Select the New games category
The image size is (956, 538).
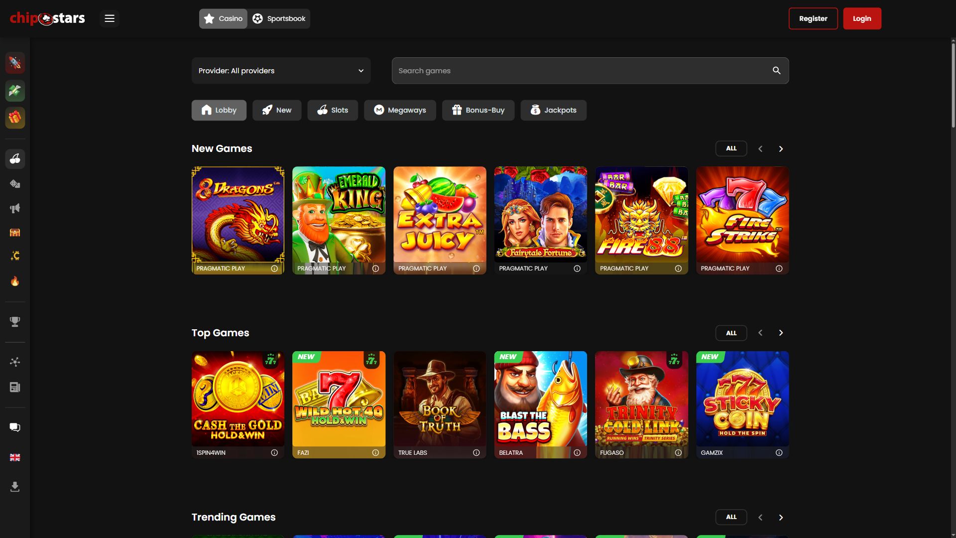277,110
